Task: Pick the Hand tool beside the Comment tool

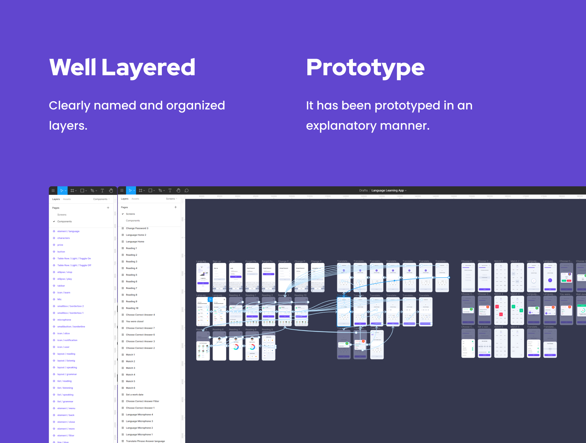Action: [x=178, y=191]
